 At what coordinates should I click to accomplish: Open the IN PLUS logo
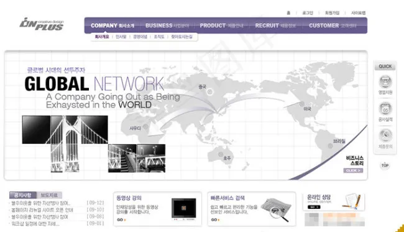tap(42, 24)
